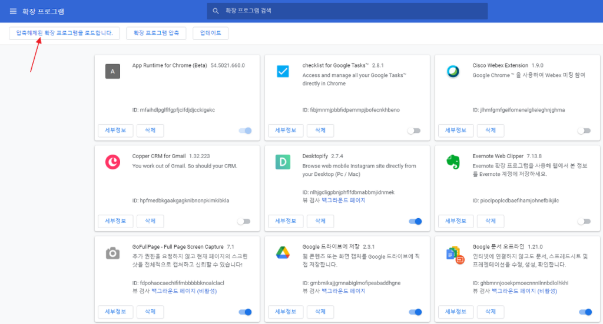The width and height of the screenshot is (603, 324).
Task: Click the Cisco Webex Extension 1.9.0 title
Action: point(508,65)
